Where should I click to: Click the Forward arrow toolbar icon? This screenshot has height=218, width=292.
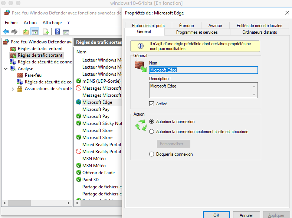(x=14, y=32)
